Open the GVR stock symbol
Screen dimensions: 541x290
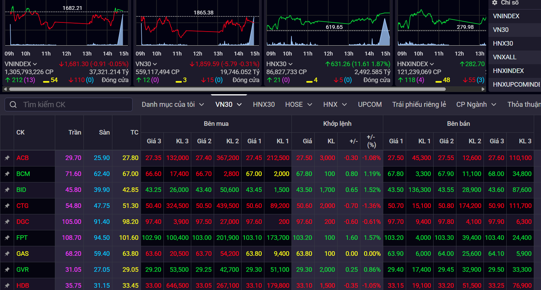pos(22,269)
